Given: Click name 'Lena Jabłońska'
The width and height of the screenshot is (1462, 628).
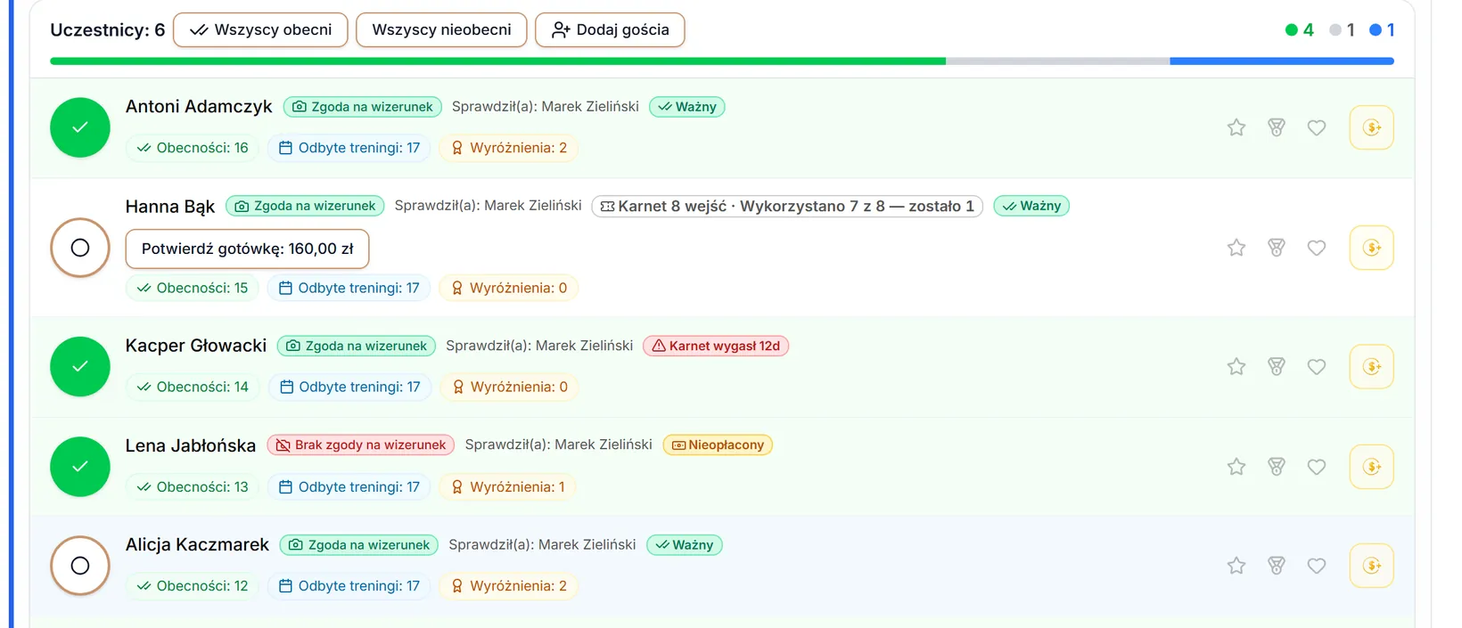Looking at the screenshot, I should pyautogui.click(x=191, y=445).
